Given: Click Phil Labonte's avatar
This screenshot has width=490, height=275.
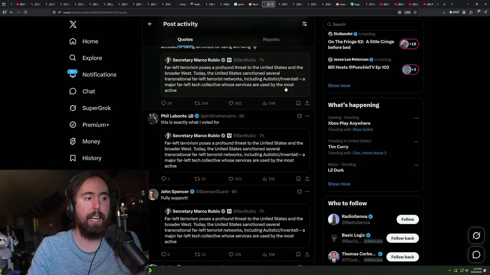Looking at the screenshot, I should click(153, 118).
